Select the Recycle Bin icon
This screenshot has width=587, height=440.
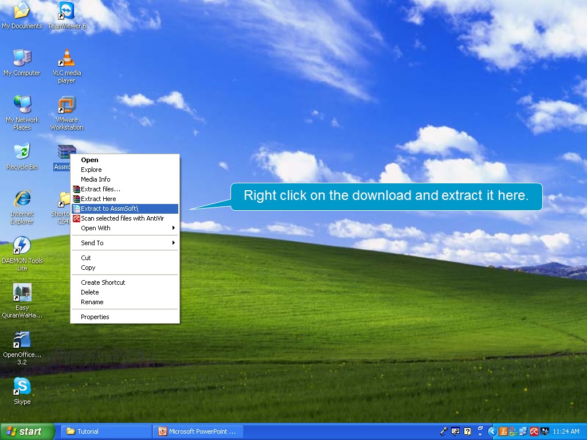click(22, 156)
